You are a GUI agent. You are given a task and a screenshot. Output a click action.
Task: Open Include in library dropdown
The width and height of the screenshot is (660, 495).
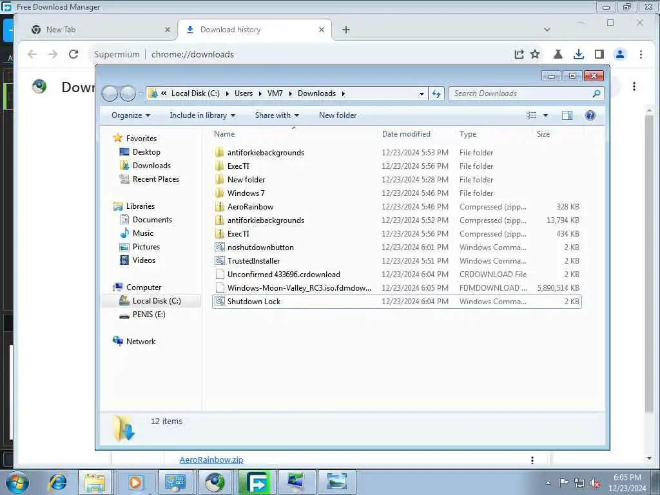pos(202,115)
